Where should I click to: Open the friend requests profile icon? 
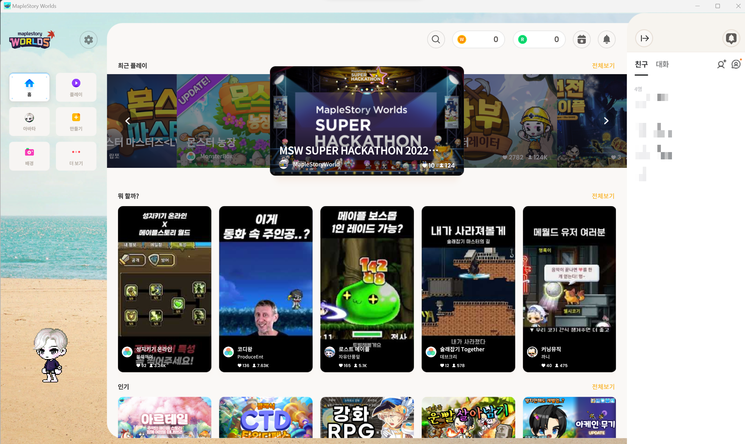736,64
